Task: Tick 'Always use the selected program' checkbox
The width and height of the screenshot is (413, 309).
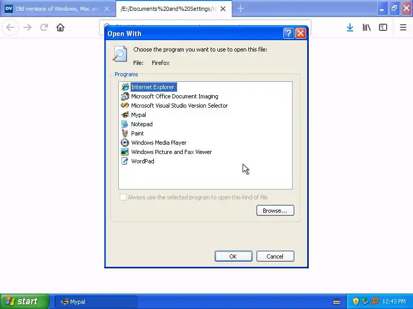Action: pos(123,197)
